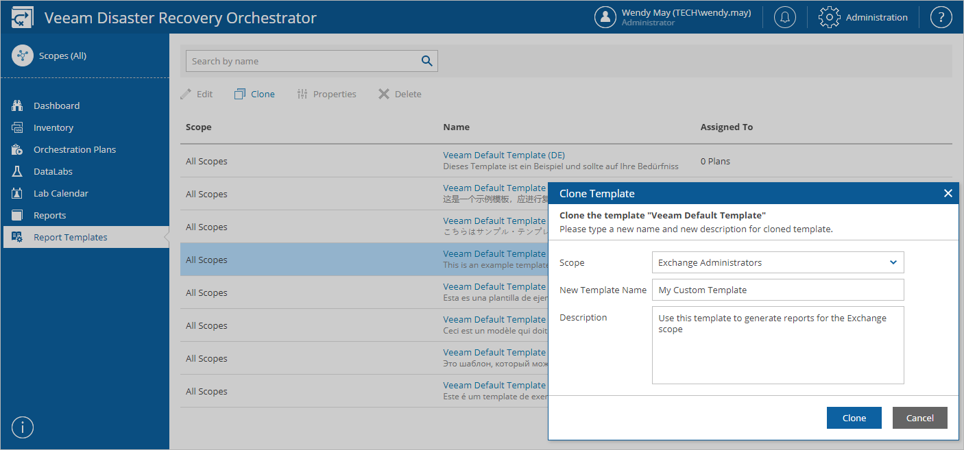The width and height of the screenshot is (964, 450).
Task: Navigate to DataLabs
Action: coord(53,171)
